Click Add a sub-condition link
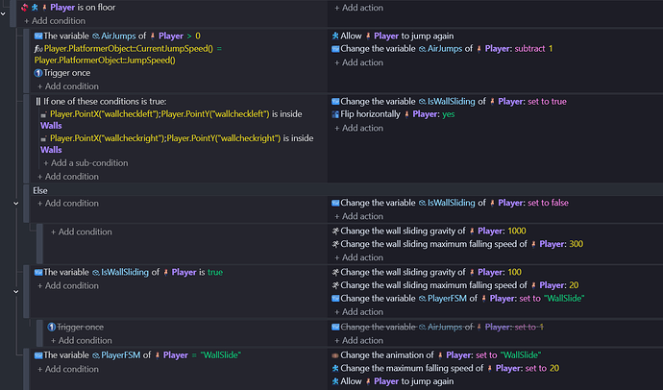663x390 pixels. coord(86,163)
